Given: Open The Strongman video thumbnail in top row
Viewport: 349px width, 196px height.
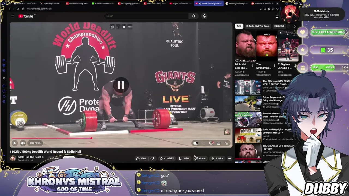Looking at the screenshot, I should tap(267, 46).
